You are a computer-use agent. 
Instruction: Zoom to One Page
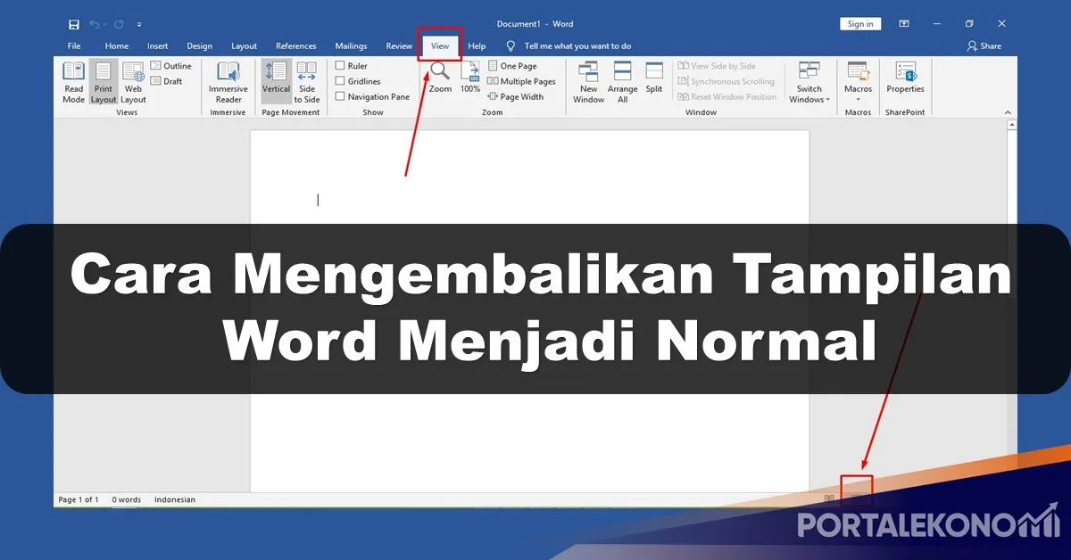(x=512, y=66)
